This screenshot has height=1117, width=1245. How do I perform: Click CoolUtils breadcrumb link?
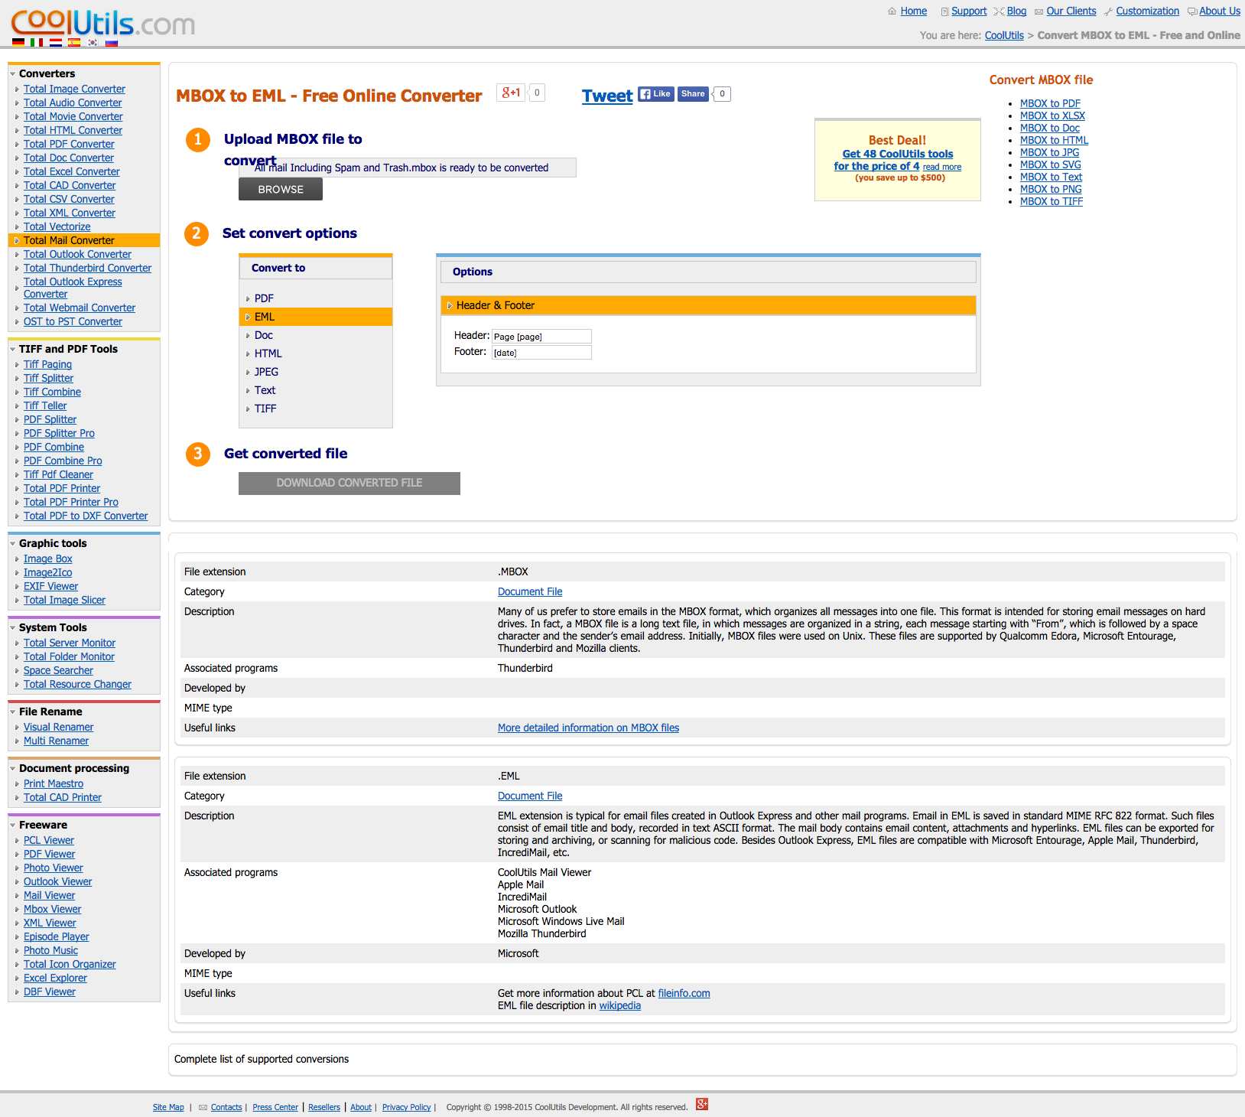point(1004,35)
